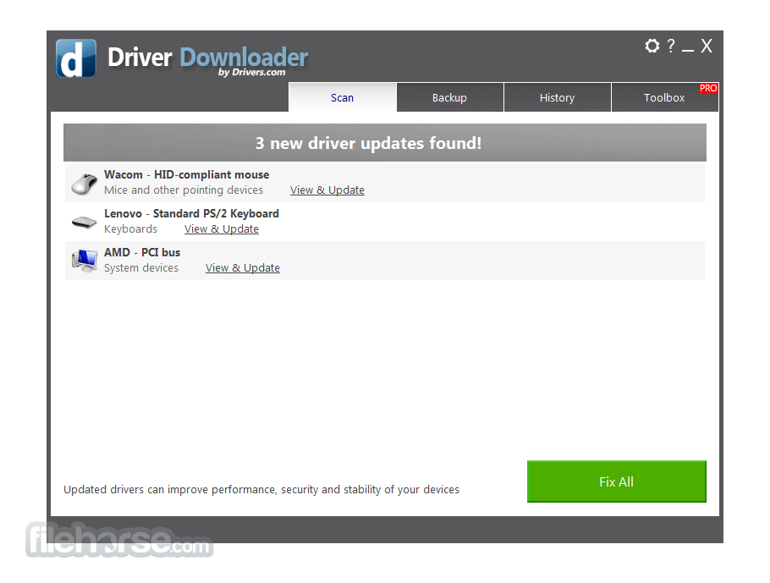The image size is (770, 583).
Task: View & Update the Lenovo keyboard driver
Action: point(222,228)
